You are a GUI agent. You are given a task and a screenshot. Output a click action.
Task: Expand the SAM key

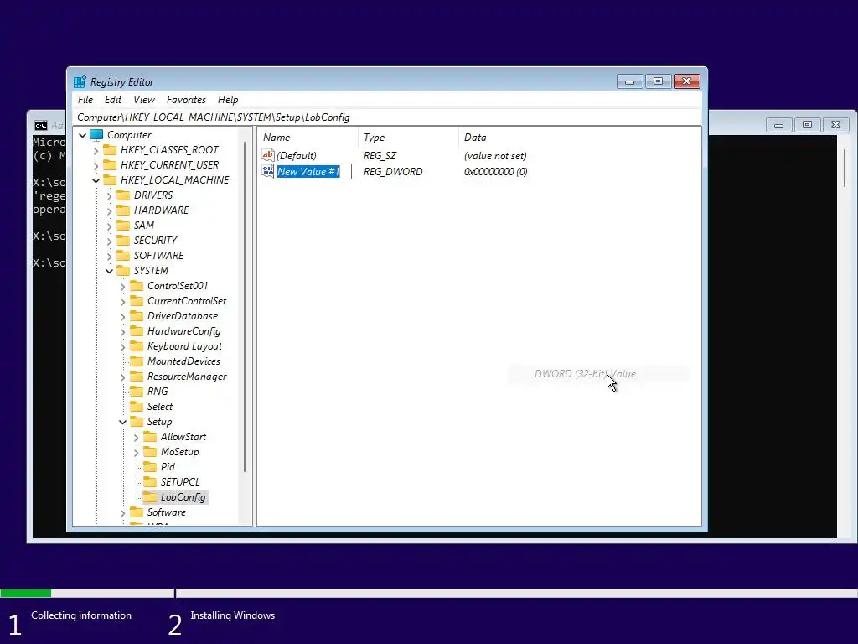[x=110, y=226]
